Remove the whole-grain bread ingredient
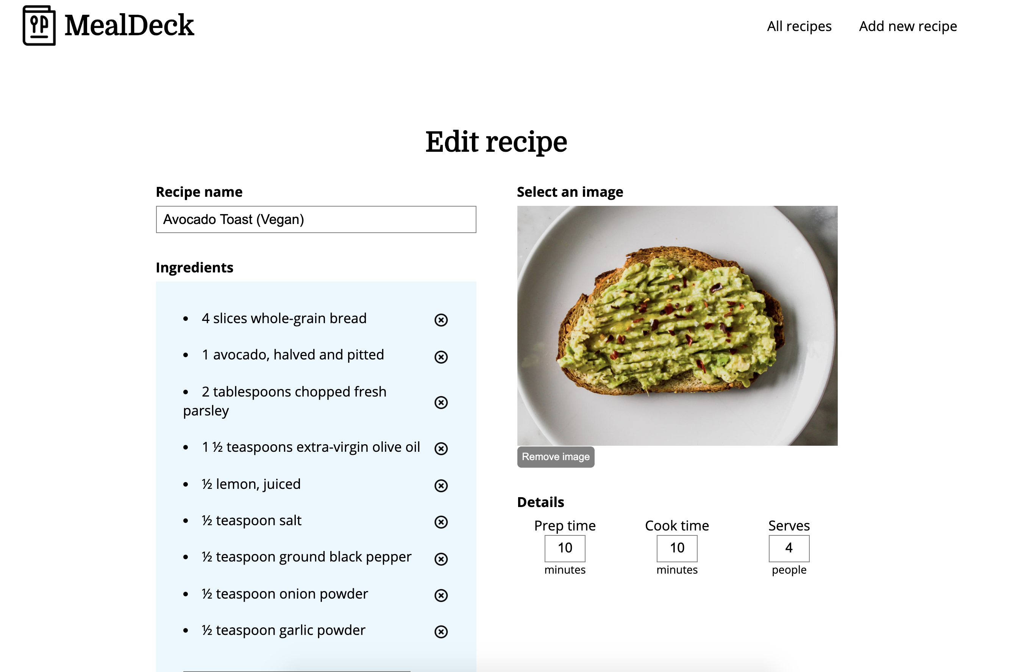This screenshot has width=1015, height=672. (x=441, y=319)
